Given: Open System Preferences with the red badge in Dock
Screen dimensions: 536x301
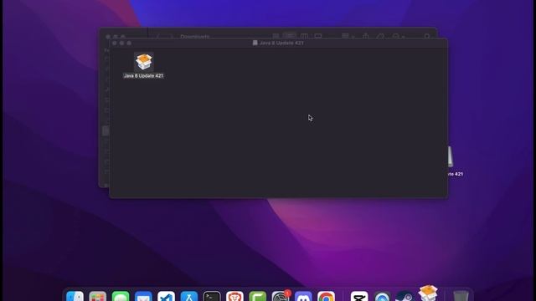Looking at the screenshot, I should 281,295.
